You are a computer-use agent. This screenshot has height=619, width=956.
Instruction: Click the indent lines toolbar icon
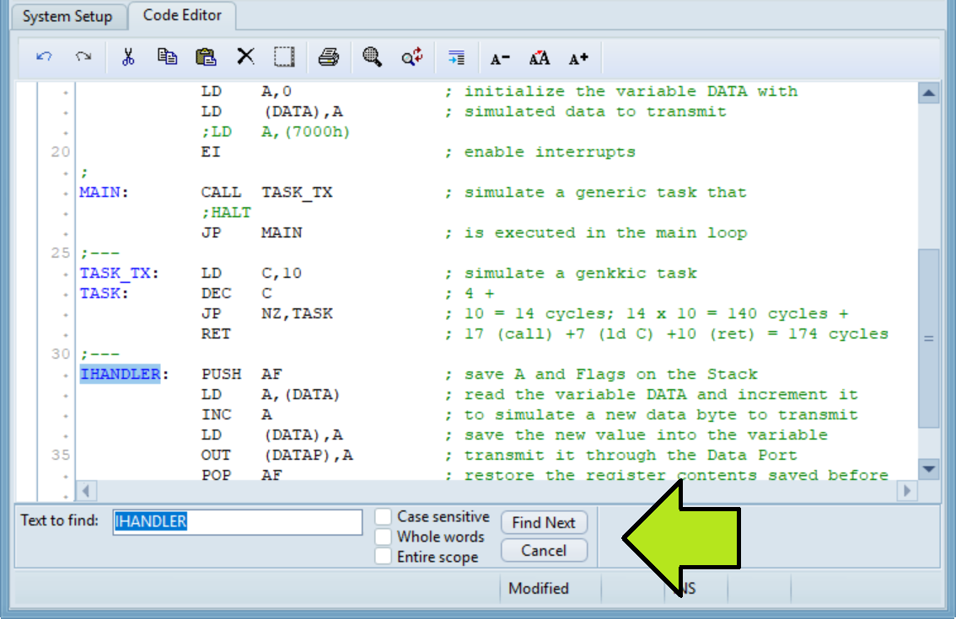[456, 57]
